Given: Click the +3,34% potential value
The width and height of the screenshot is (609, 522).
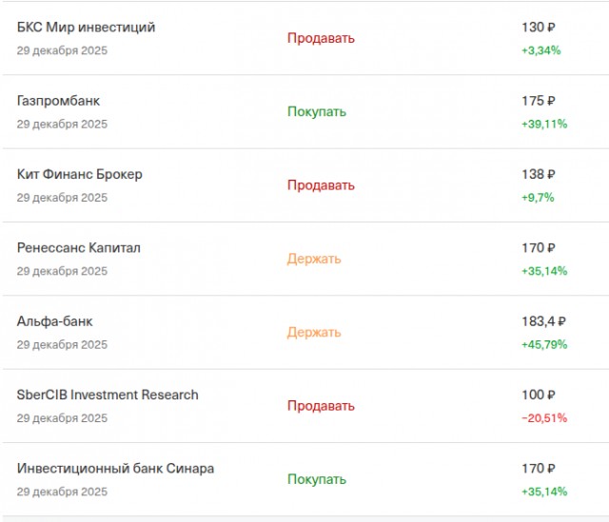Looking at the screenshot, I should (541, 50).
